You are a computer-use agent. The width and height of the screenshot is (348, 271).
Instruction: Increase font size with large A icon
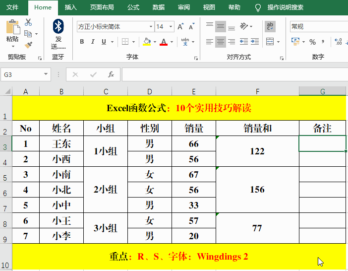(x=180, y=27)
